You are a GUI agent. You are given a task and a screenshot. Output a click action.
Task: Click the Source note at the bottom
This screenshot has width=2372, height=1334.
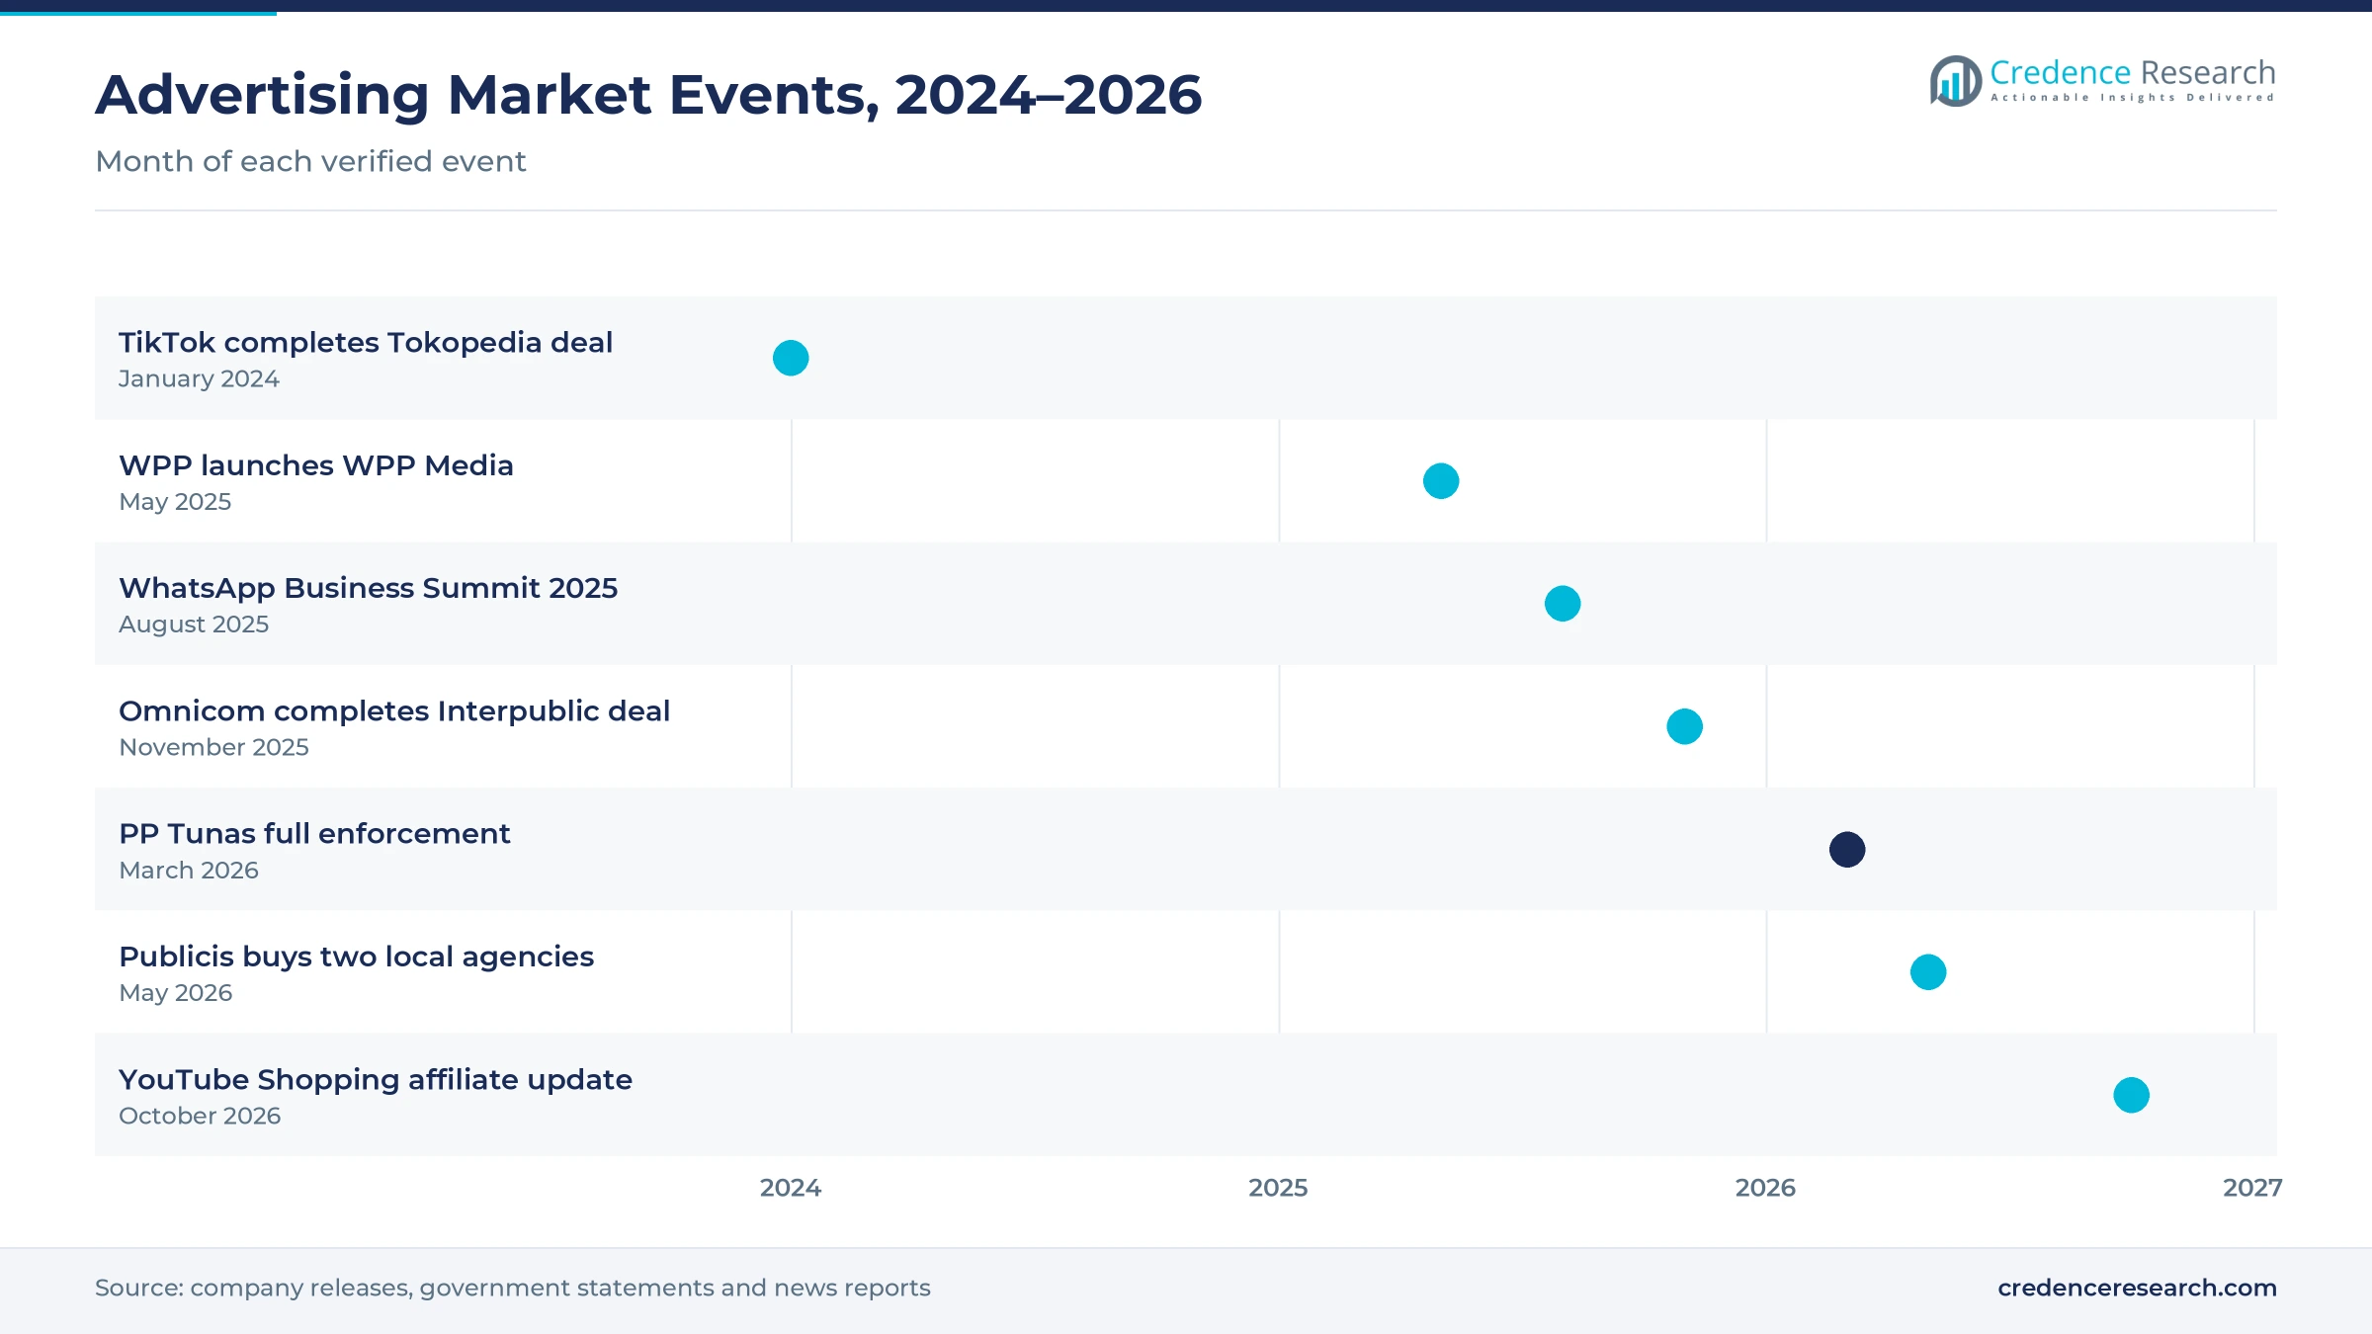513,1288
